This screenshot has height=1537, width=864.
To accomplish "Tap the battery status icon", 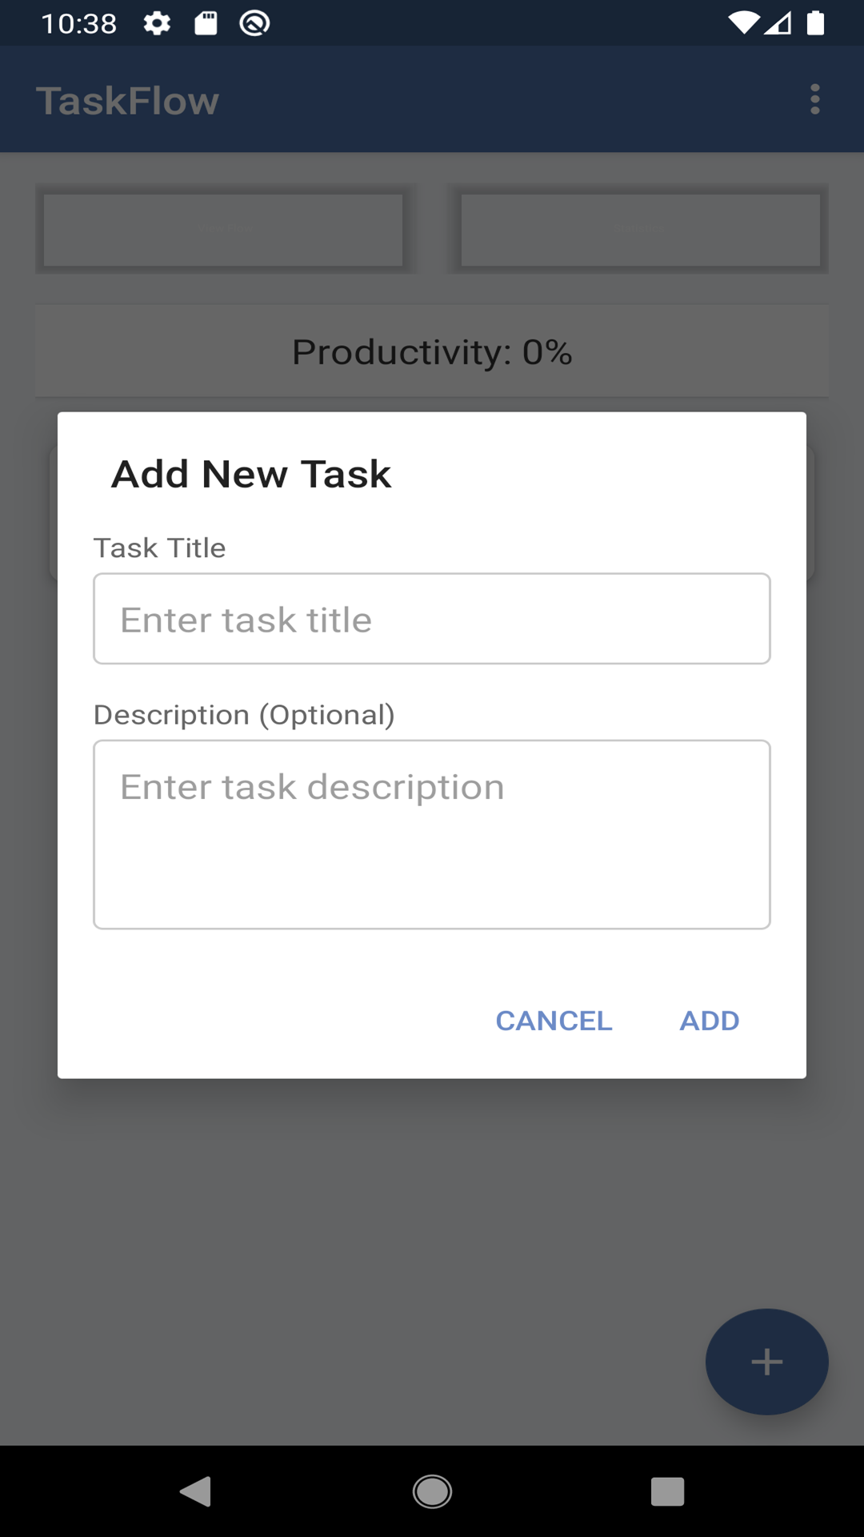I will [815, 23].
